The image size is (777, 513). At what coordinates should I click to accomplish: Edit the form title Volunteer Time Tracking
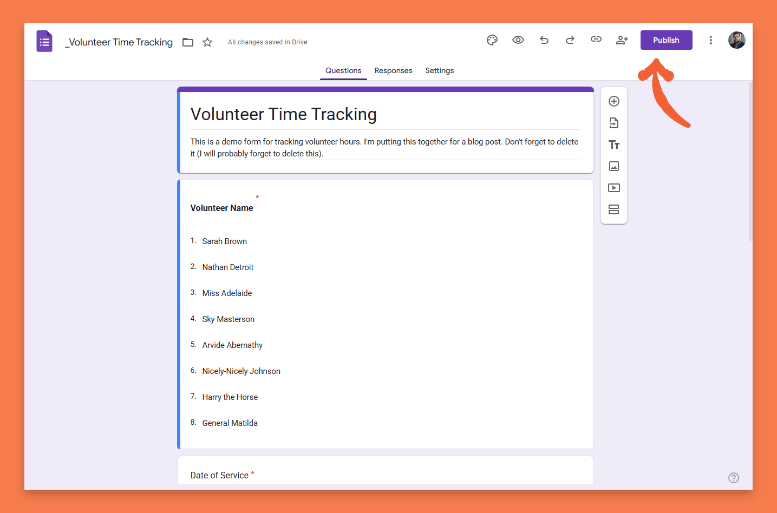(283, 115)
